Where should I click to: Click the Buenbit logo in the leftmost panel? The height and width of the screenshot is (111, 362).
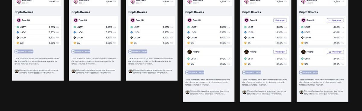(19, 20)
